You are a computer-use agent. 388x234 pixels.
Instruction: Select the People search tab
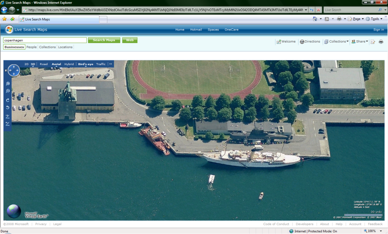click(31, 47)
